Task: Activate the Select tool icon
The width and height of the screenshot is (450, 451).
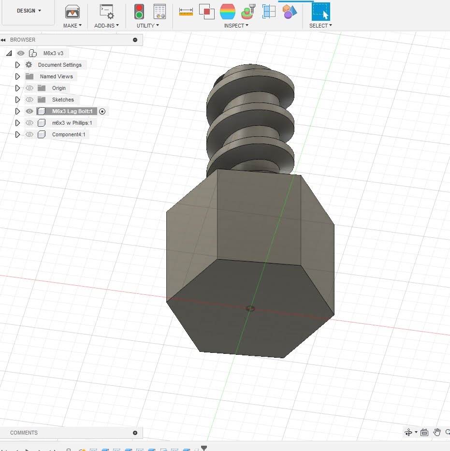Action: (x=320, y=12)
